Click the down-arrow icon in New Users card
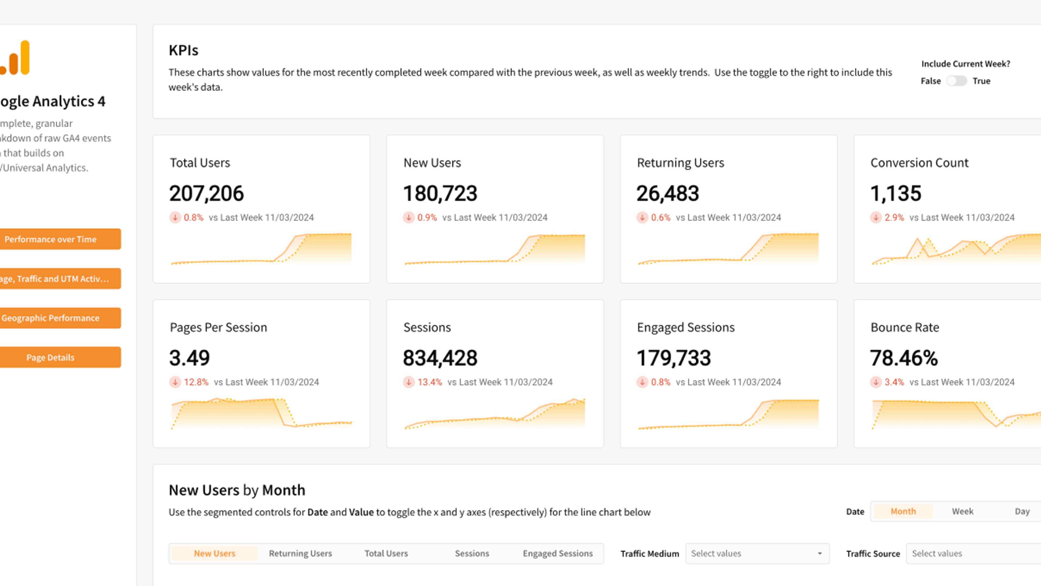This screenshot has width=1041, height=586. [409, 218]
